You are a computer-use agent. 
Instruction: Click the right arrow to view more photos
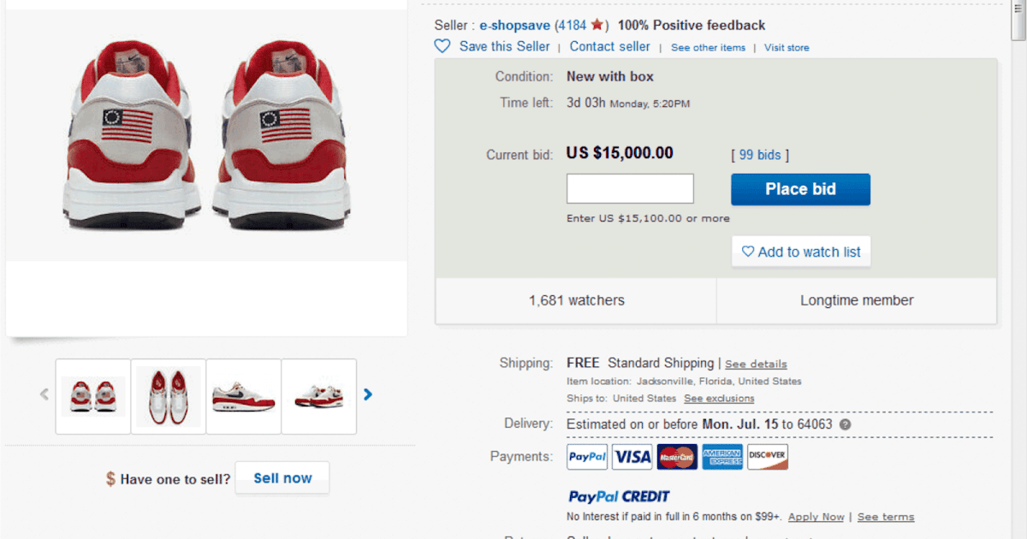368,394
